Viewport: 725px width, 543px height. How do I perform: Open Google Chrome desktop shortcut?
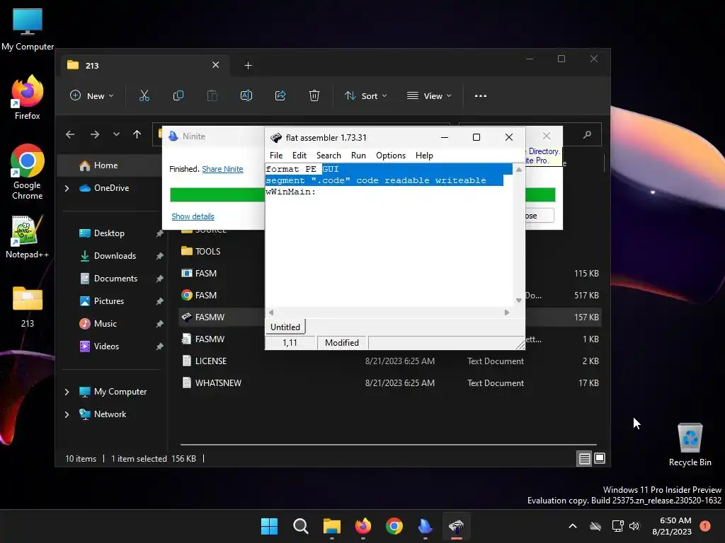(28, 172)
